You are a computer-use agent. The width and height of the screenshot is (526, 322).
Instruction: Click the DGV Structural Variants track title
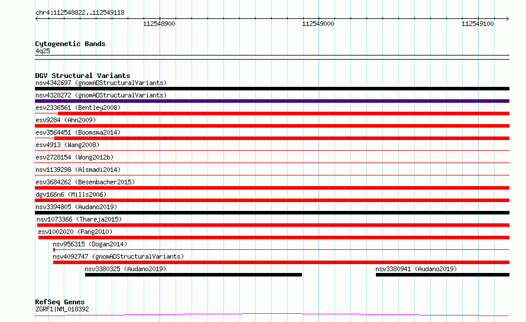83,76
